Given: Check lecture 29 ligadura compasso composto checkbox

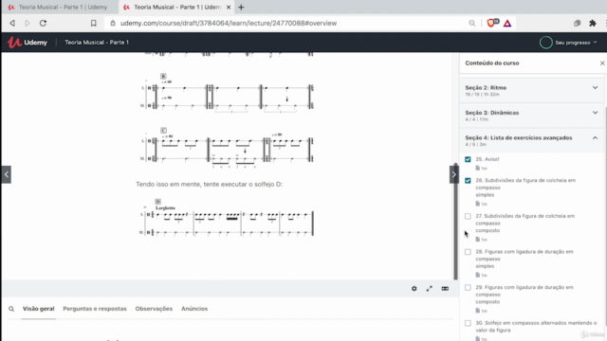Looking at the screenshot, I should pos(468,287).
